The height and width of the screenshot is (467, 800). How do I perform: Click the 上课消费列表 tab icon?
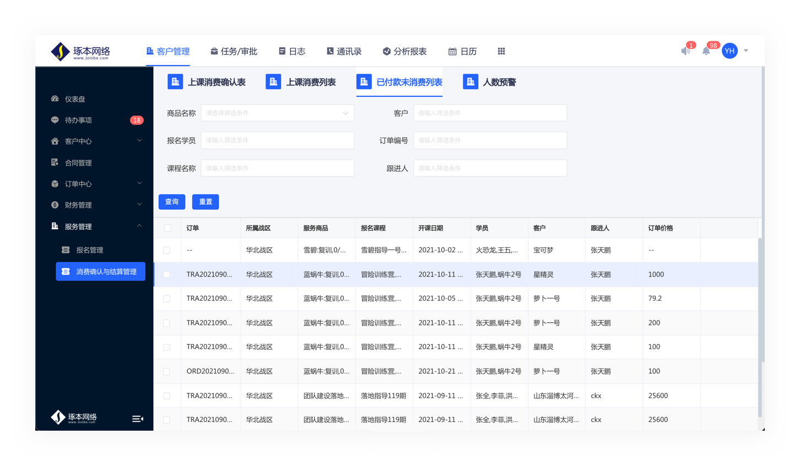pos(273,82)
